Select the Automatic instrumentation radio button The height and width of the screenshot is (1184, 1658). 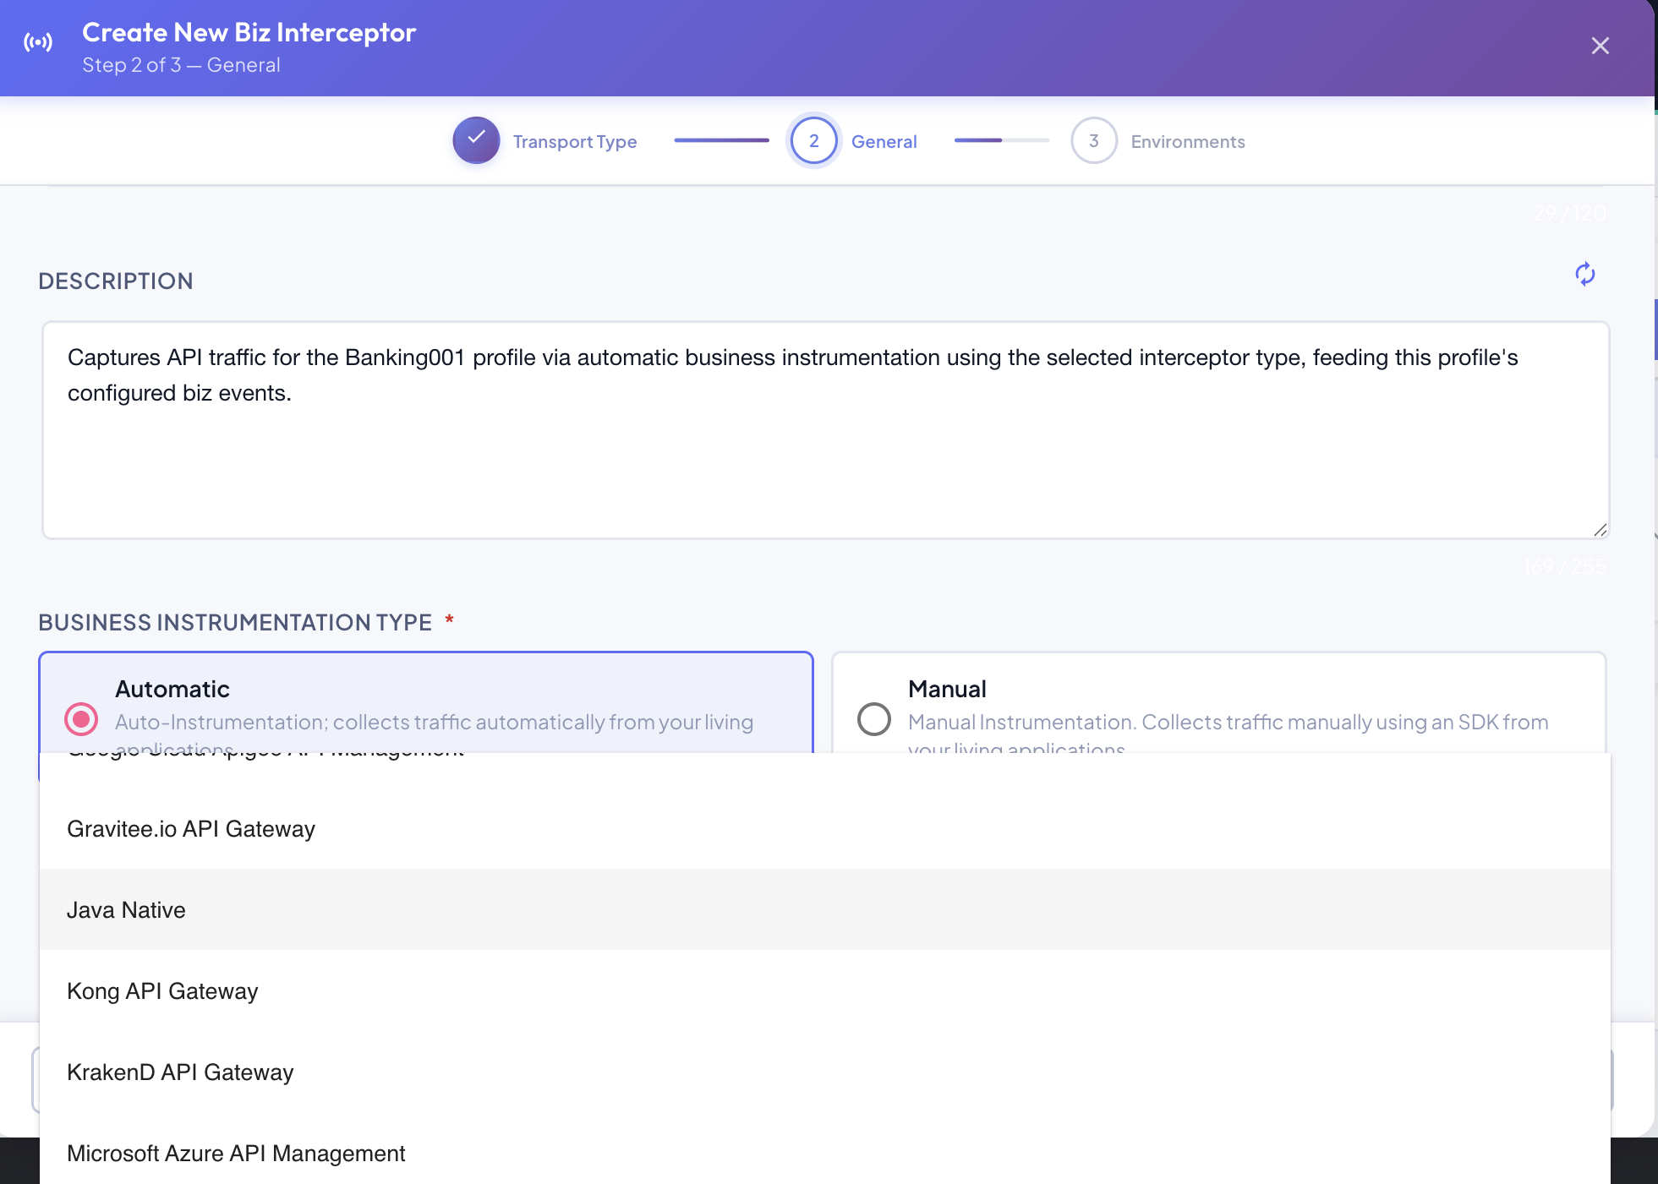pyautogui.click(x=81, y=719)
